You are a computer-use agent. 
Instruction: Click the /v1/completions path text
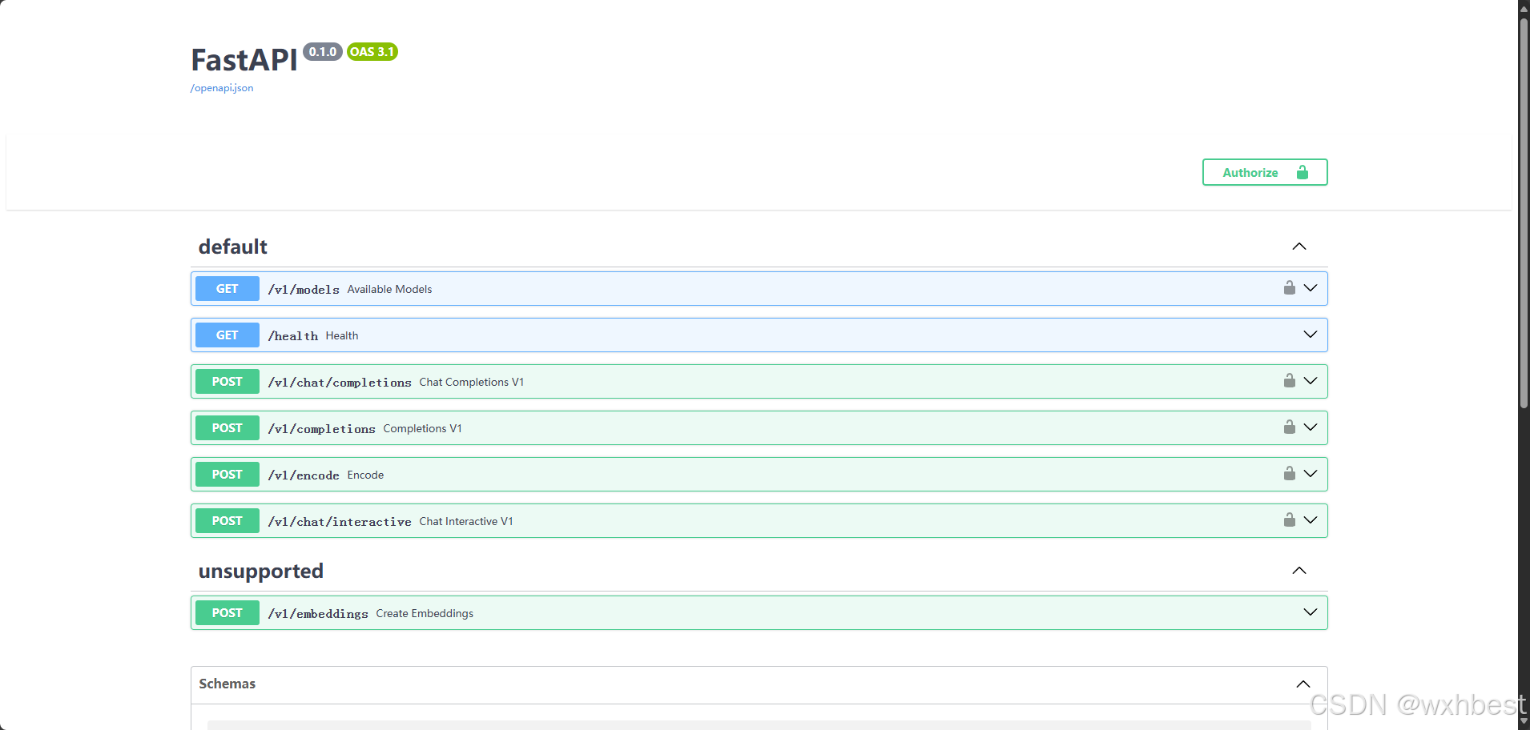[x=322, y=429]
